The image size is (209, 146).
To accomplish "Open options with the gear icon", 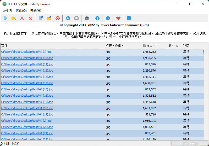I will click(x=87, y=18).
